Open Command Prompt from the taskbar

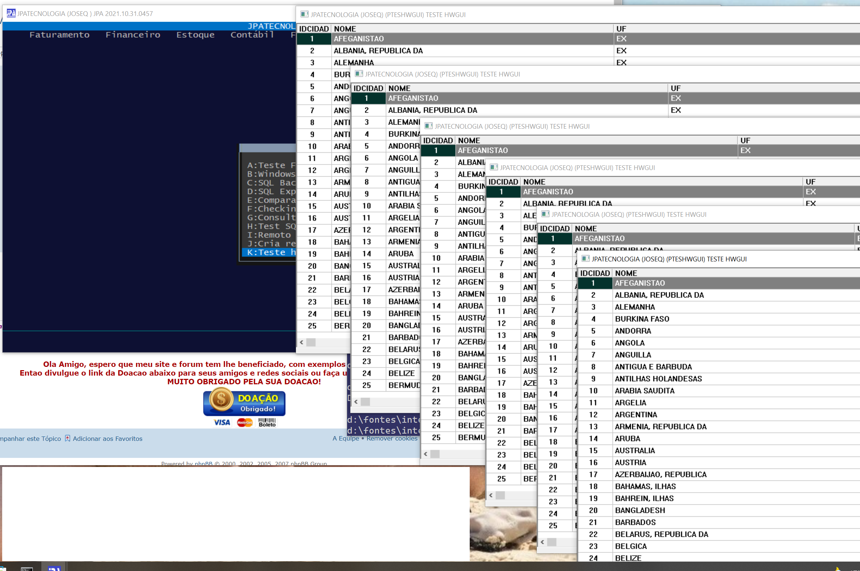point(26,569)
